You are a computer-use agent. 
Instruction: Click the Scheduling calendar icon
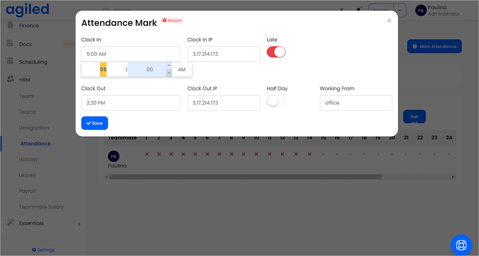pos(10,61)
